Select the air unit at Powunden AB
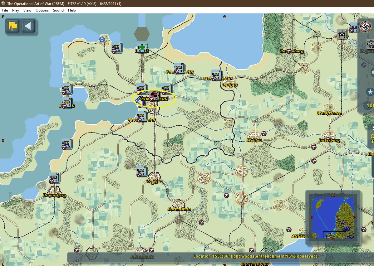Viewport: 374px width, 266px height. point(179,68)
